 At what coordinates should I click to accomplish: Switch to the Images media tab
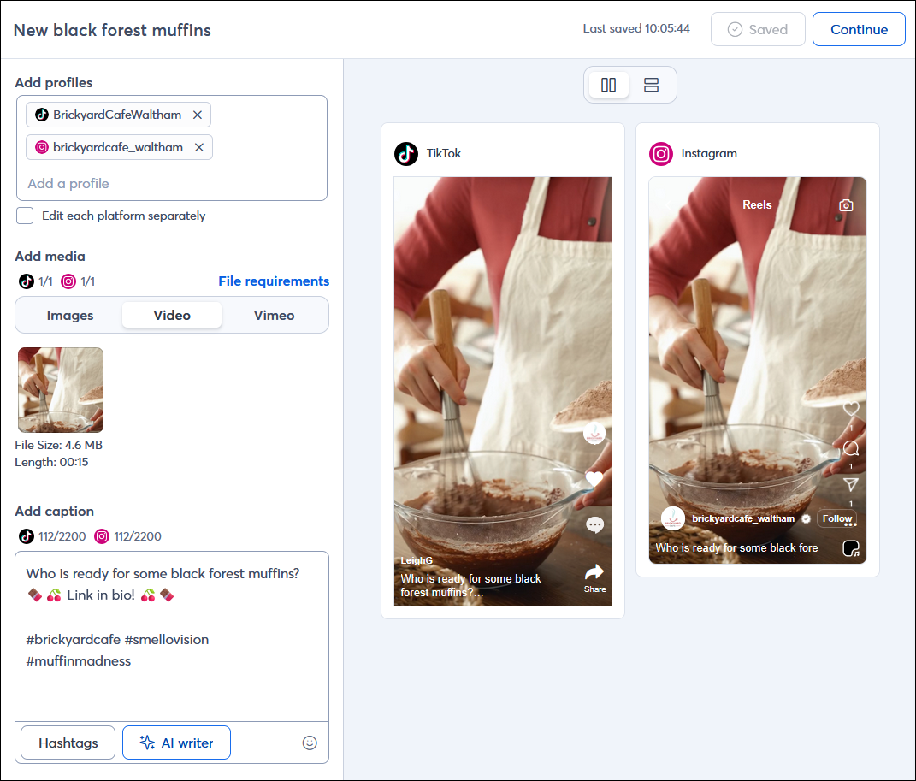69,315
